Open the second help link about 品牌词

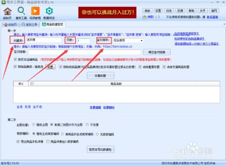coord(189,39)
